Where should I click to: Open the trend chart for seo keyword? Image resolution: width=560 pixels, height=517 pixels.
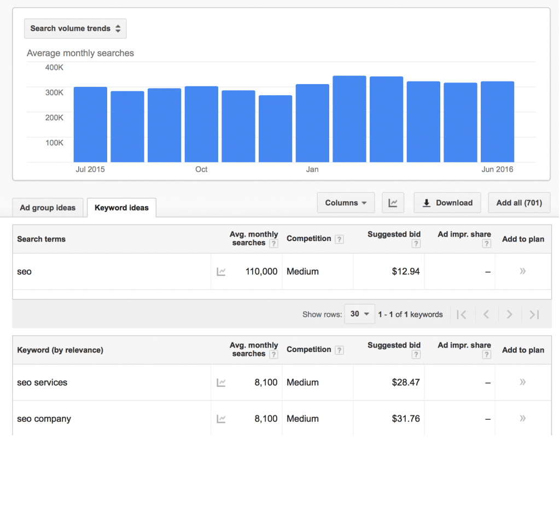pyautogui.click(x=221, y=271)
